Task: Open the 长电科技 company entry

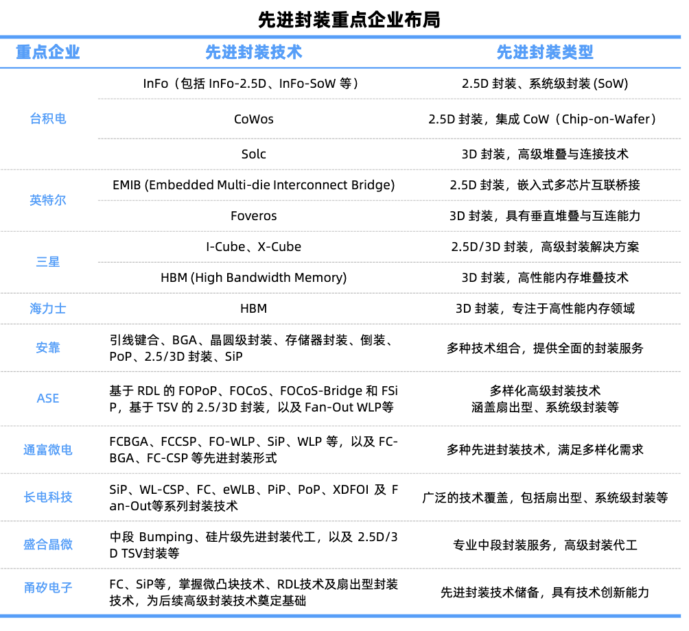Action: [48, 497]
